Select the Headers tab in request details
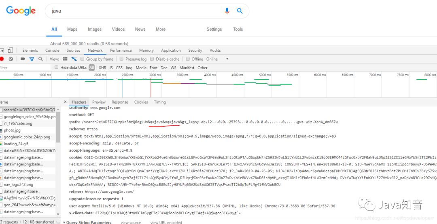Viewport: 437px width, 224px height. [x=79, y=102]
